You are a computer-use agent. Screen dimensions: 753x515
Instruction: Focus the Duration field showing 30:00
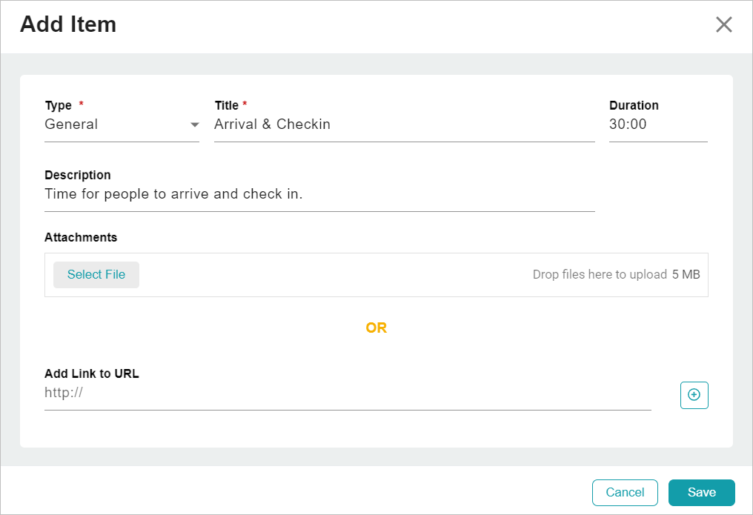[x=657, y=124]
